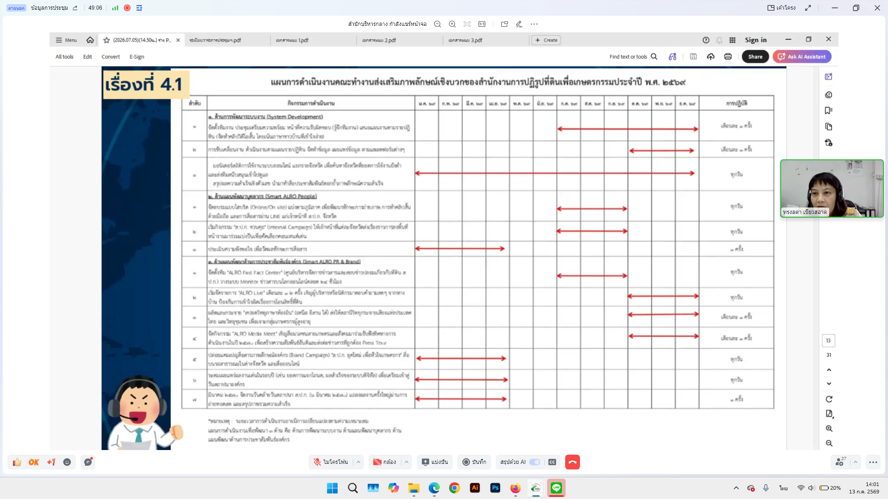Go to next page with down chevron
Image resolution: width=888 pixels, height=499 pixels.
(x=829, y=383)
